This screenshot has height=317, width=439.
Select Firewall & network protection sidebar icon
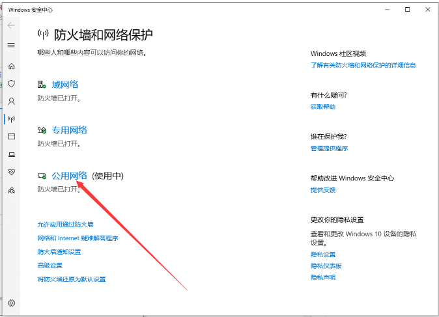point(11,119)
